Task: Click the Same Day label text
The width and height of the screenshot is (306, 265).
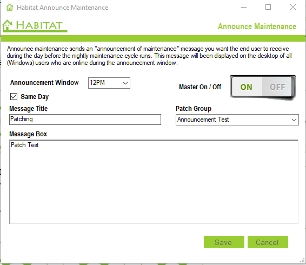Action: tap(35, 97)
